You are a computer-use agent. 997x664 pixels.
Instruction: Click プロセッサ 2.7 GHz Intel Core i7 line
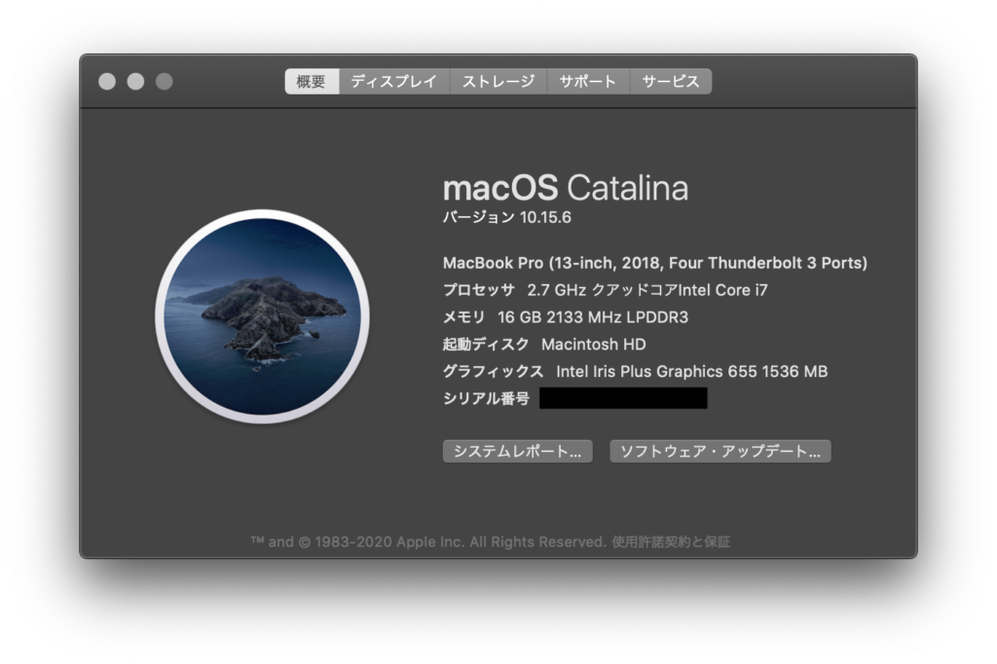pyautogui.click(x=606, y=290)
